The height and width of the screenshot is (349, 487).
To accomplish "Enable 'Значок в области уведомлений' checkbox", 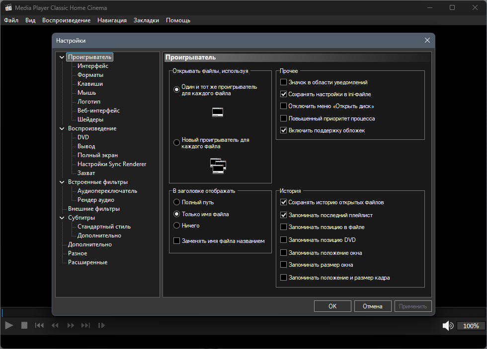I will click(283, 82).
